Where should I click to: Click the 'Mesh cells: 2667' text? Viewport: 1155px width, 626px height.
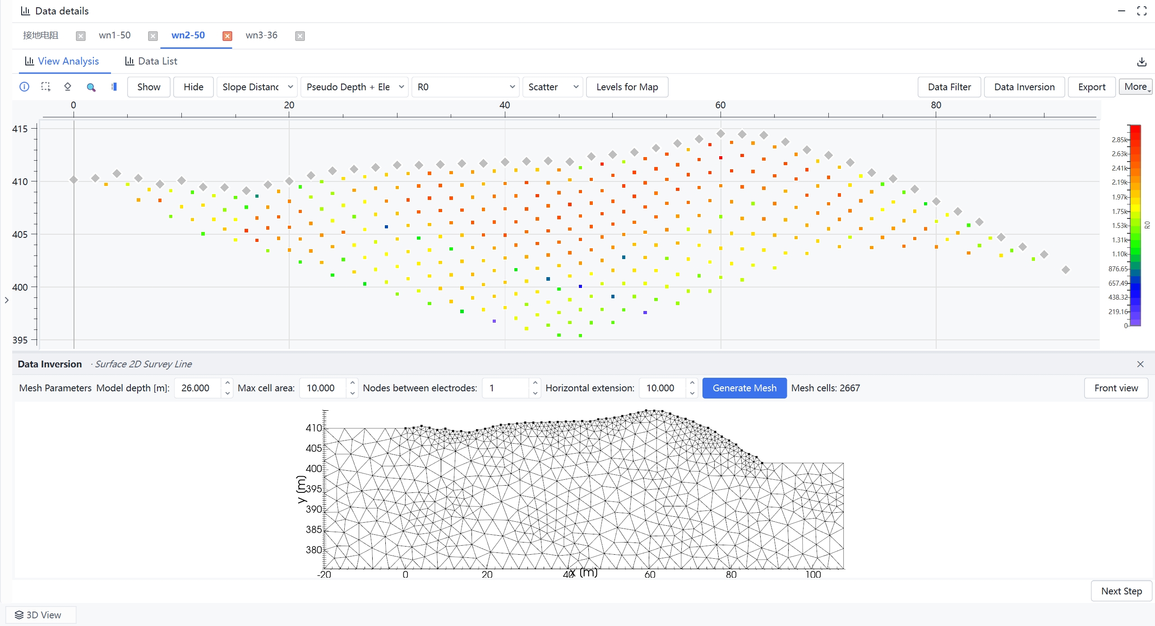826,388
